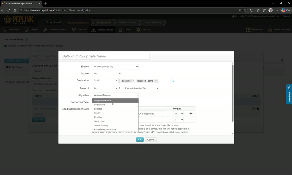Click the Read aloud icon
The height and width of the screenshot is (175, 292).
(x=240, y=10)
